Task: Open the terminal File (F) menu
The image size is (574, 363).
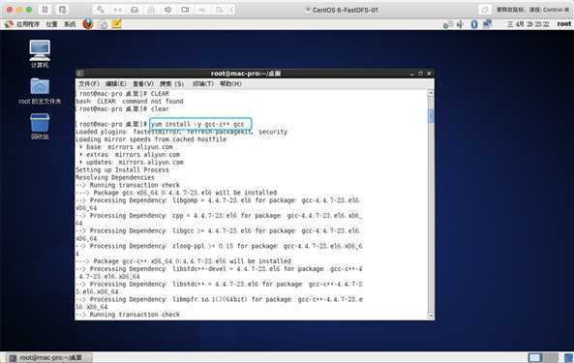Action: coord(89,84)
